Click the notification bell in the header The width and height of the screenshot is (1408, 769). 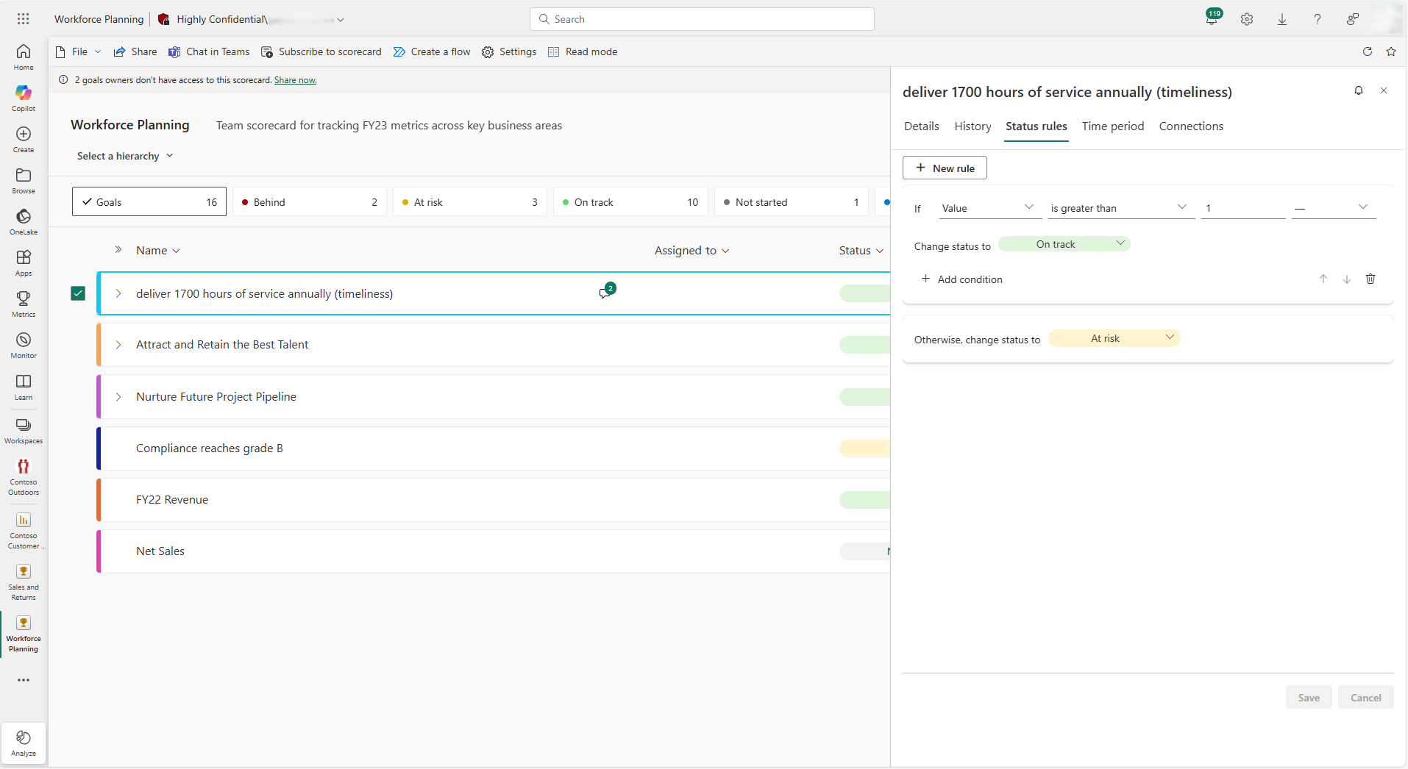tap(1212, 20)
